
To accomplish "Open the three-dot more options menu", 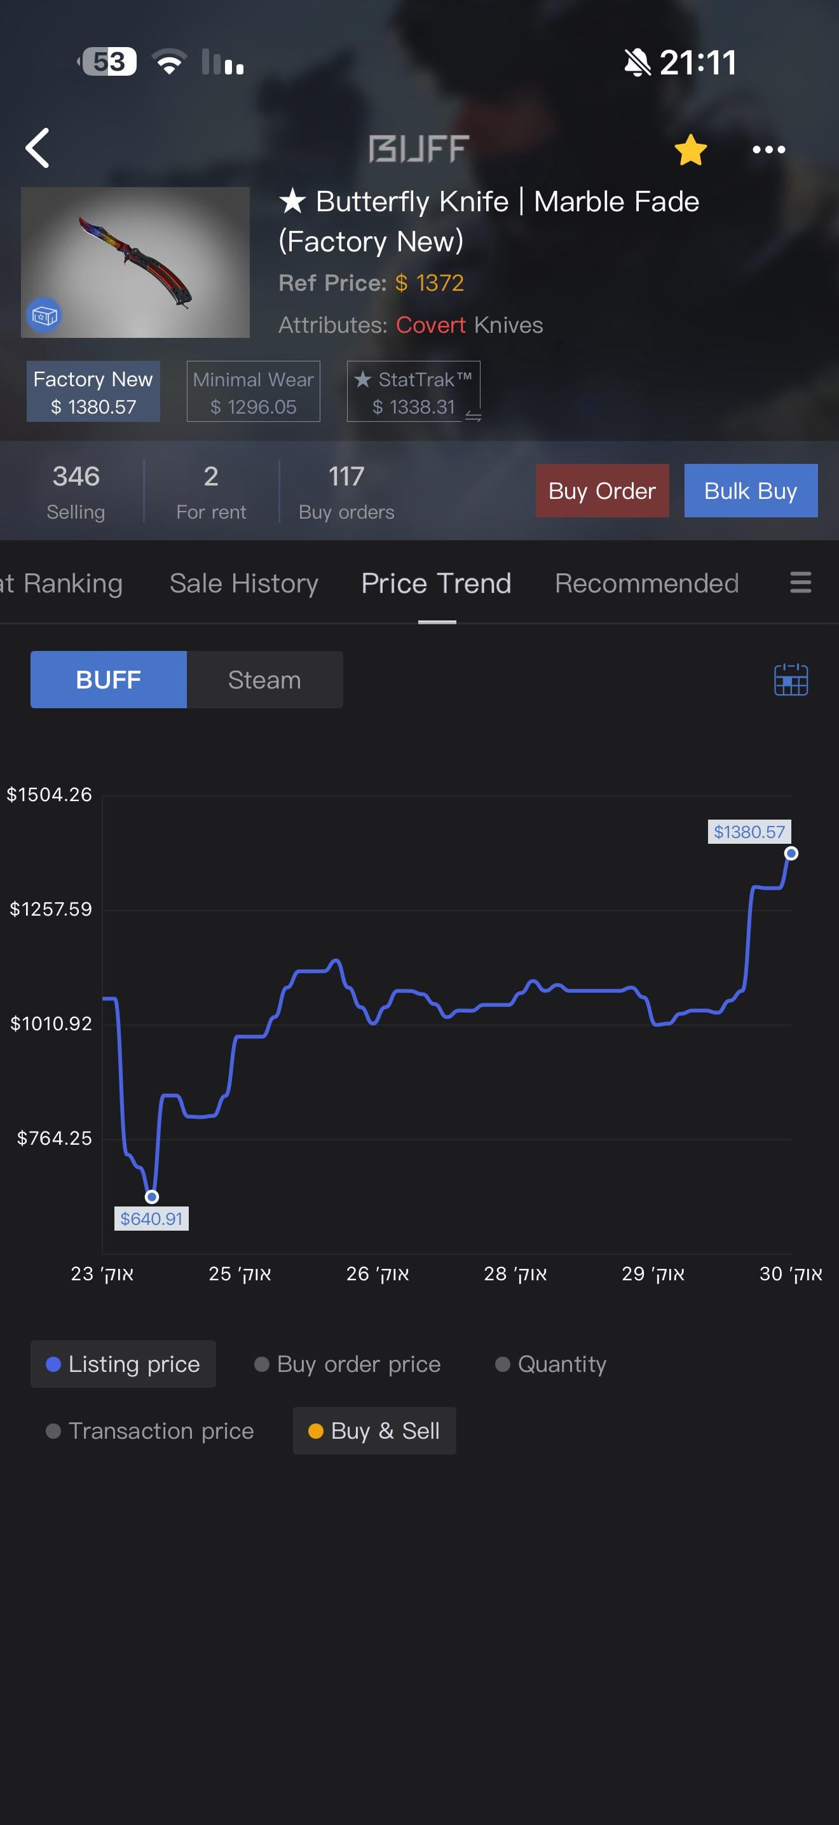I will tap(769, 150).
